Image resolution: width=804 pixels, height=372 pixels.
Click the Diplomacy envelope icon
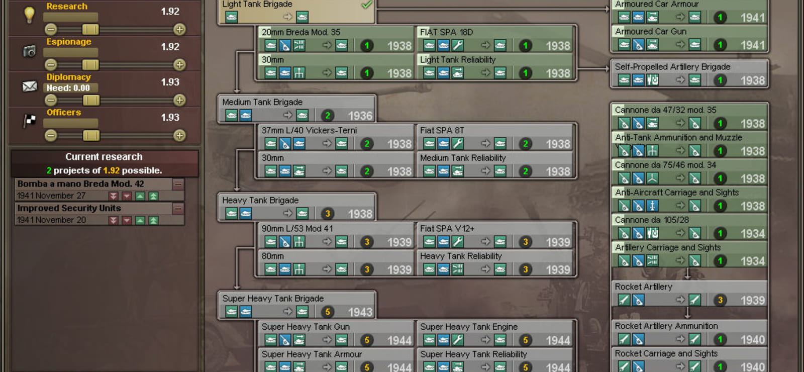coord(30,86)
